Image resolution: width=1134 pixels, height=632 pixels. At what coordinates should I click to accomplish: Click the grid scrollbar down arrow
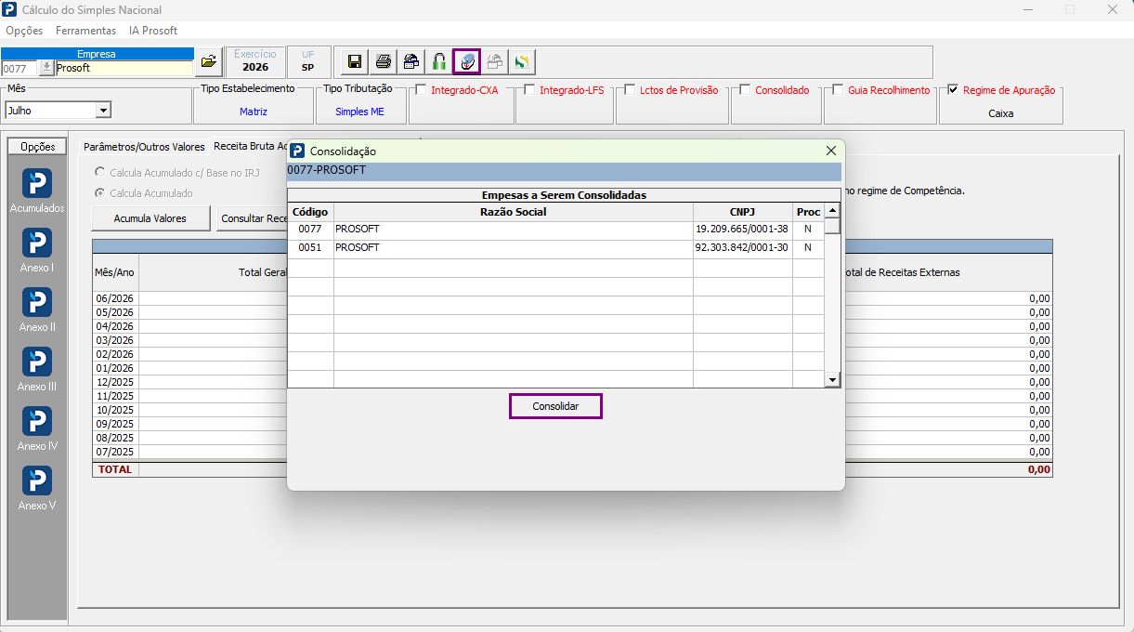click(x=832, y=379)
